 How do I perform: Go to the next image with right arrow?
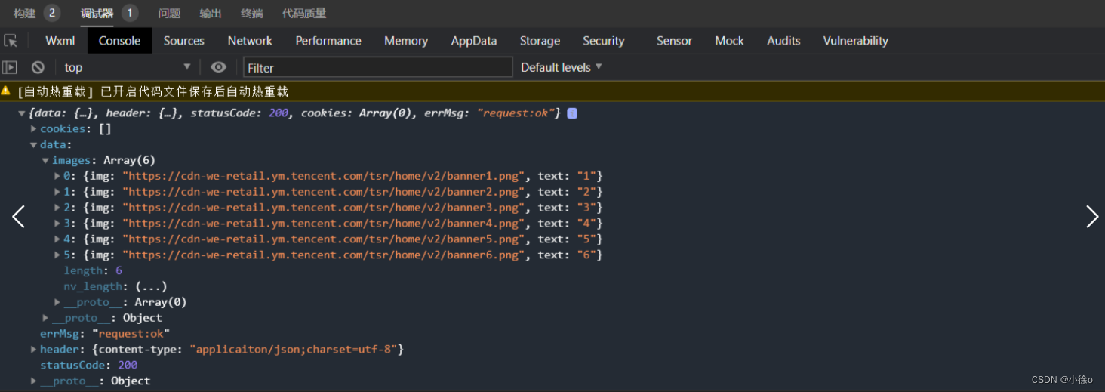click(1091, 217)
